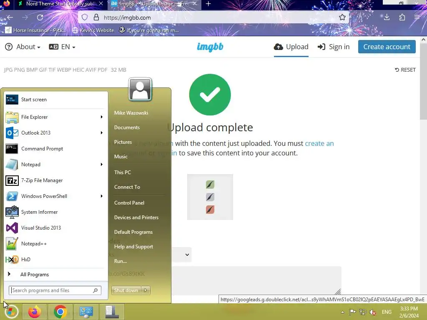Open the Control Panel taskbar icon

coord(86,312)
